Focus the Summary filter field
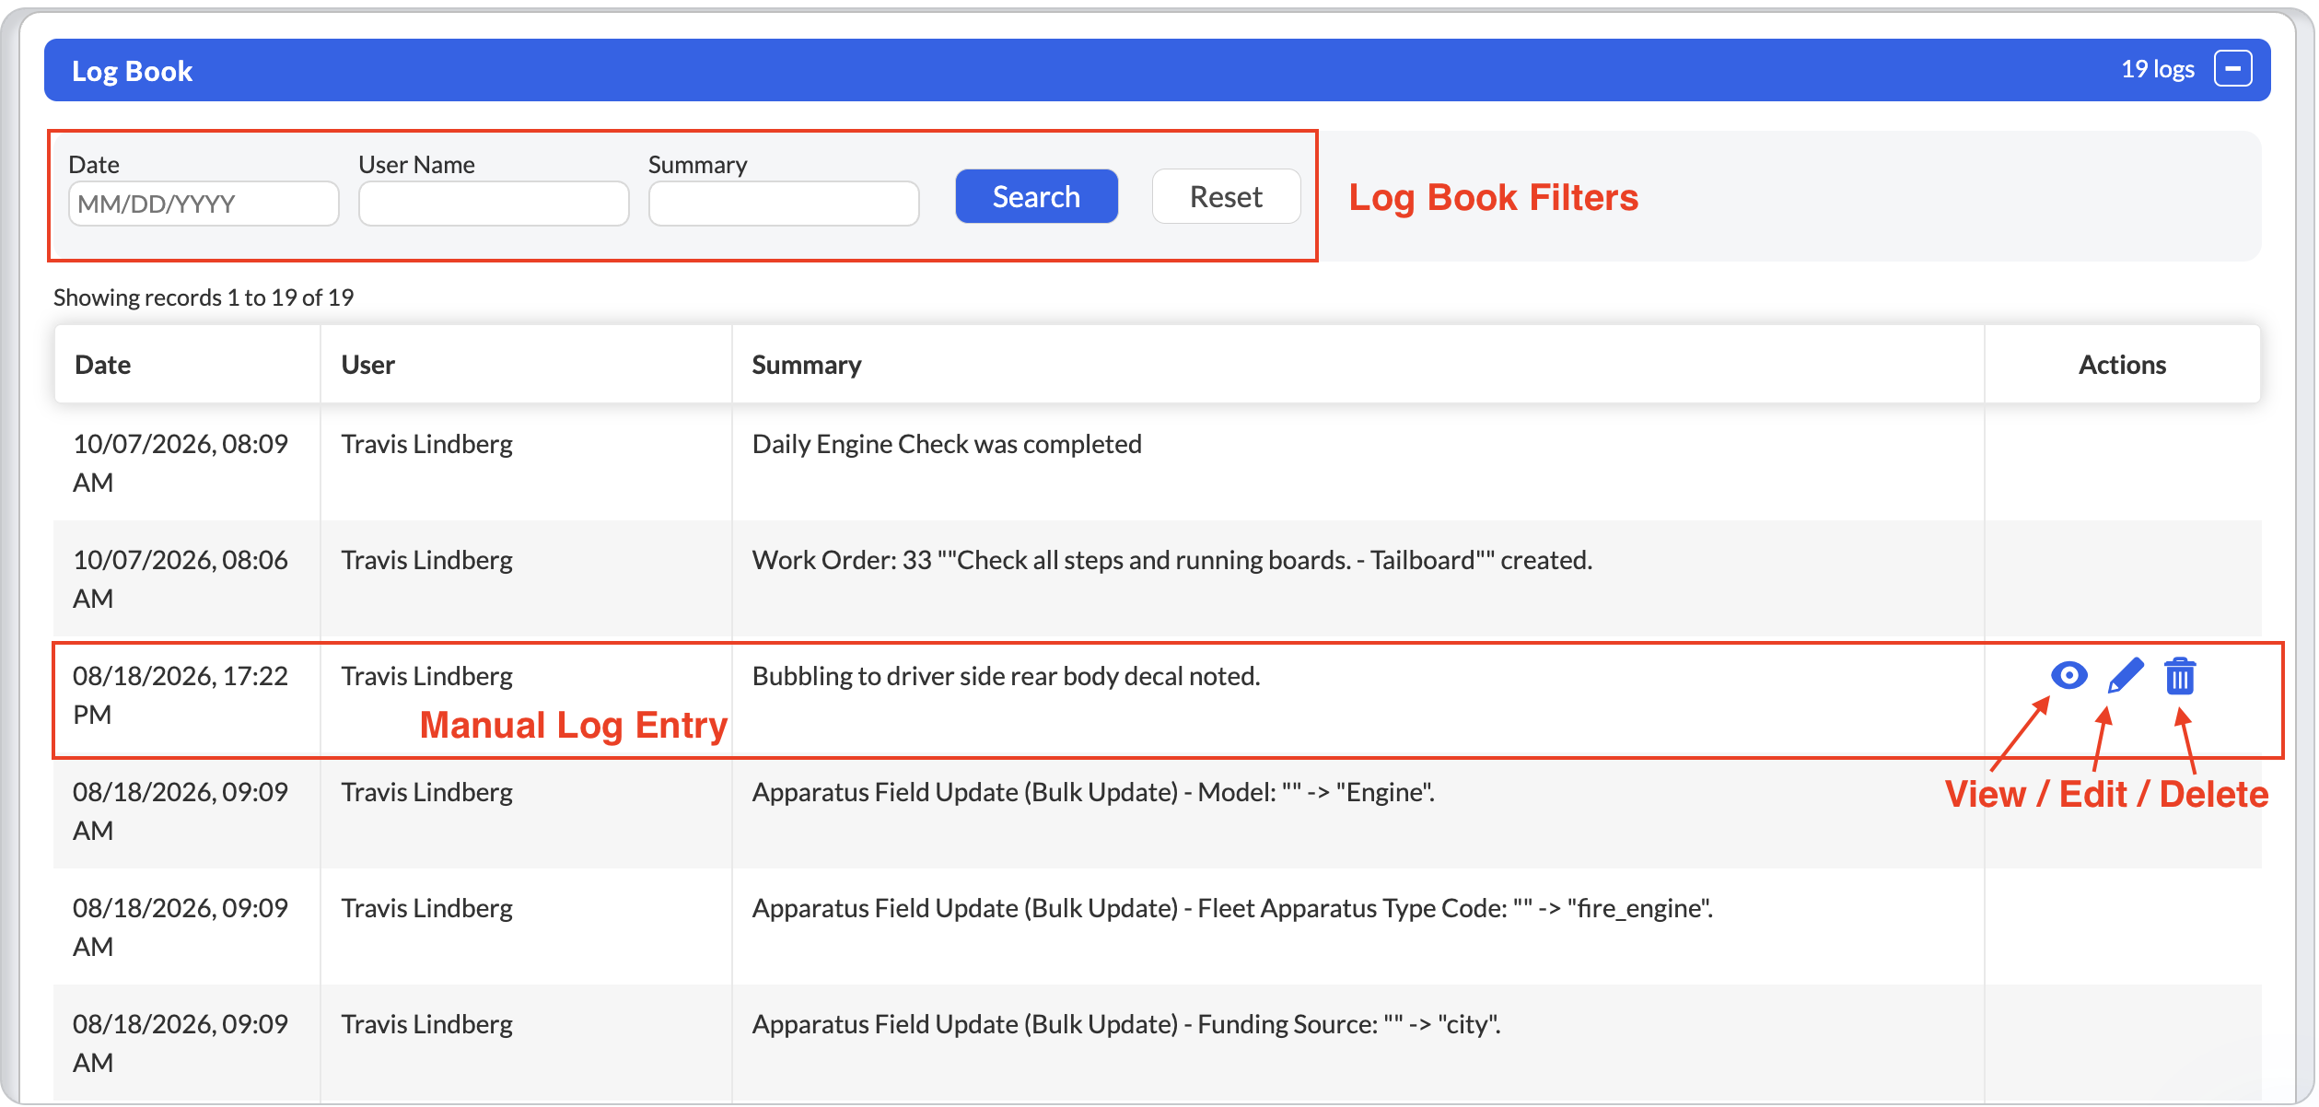This screenshot has height=1107, width=2319. [784, 204]
